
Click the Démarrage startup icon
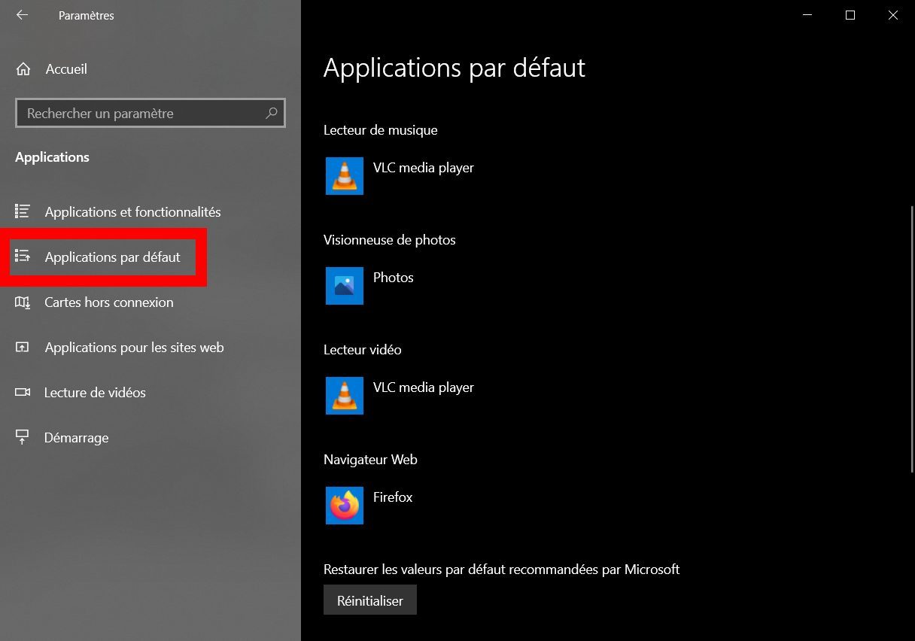point(23,437)
